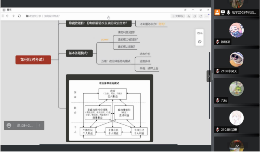Click the emoji smiley in chat bar
The image size is (260, 152).
pyautogui.click(x=9, y=125)
